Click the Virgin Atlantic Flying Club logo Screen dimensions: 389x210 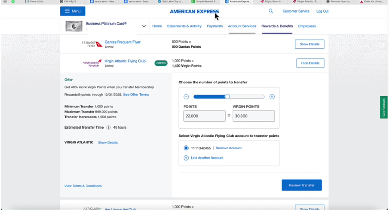[92, 63]
